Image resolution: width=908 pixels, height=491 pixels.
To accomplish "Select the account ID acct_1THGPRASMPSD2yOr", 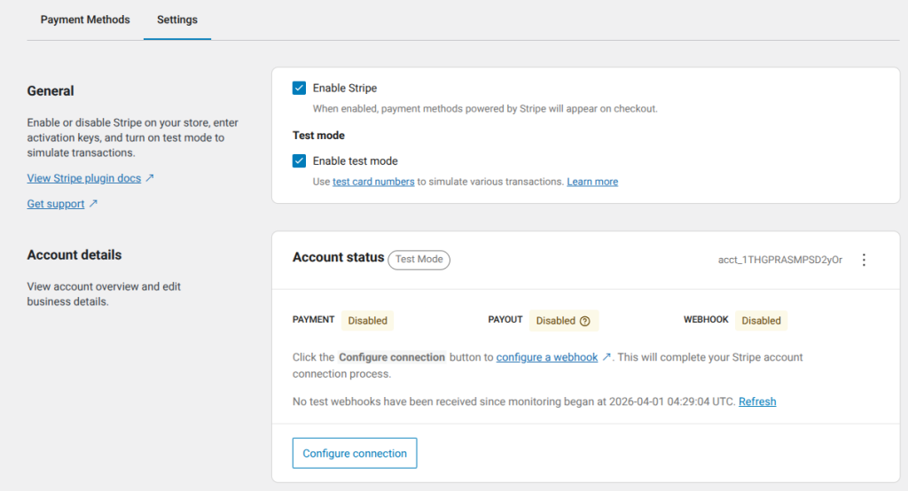I will [x=780, y=260].
